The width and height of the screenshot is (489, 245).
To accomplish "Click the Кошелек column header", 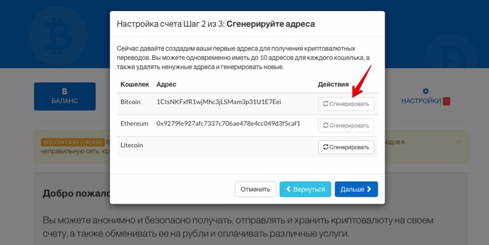I will click(x=134, y=84).
